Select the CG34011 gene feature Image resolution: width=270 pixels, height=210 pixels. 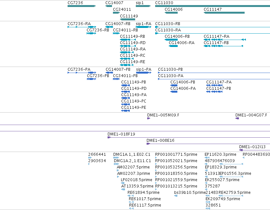click(x=116, y=13)
